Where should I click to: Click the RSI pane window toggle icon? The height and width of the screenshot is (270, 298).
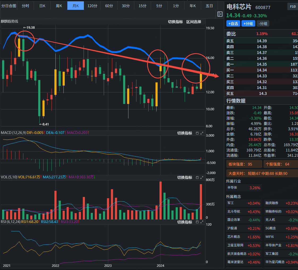tap(197, 222)
